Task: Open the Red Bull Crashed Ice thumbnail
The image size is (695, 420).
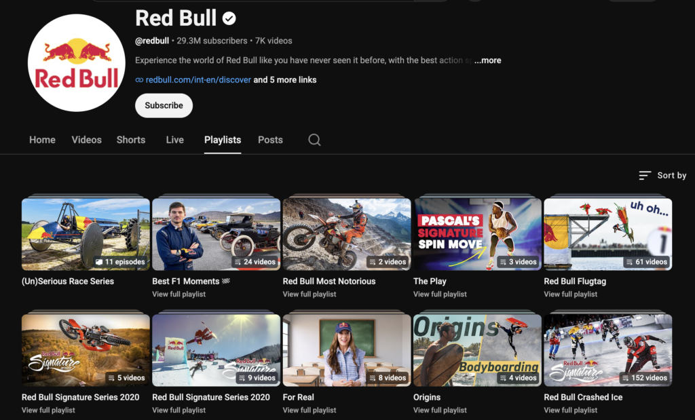Action: point(608,350)
